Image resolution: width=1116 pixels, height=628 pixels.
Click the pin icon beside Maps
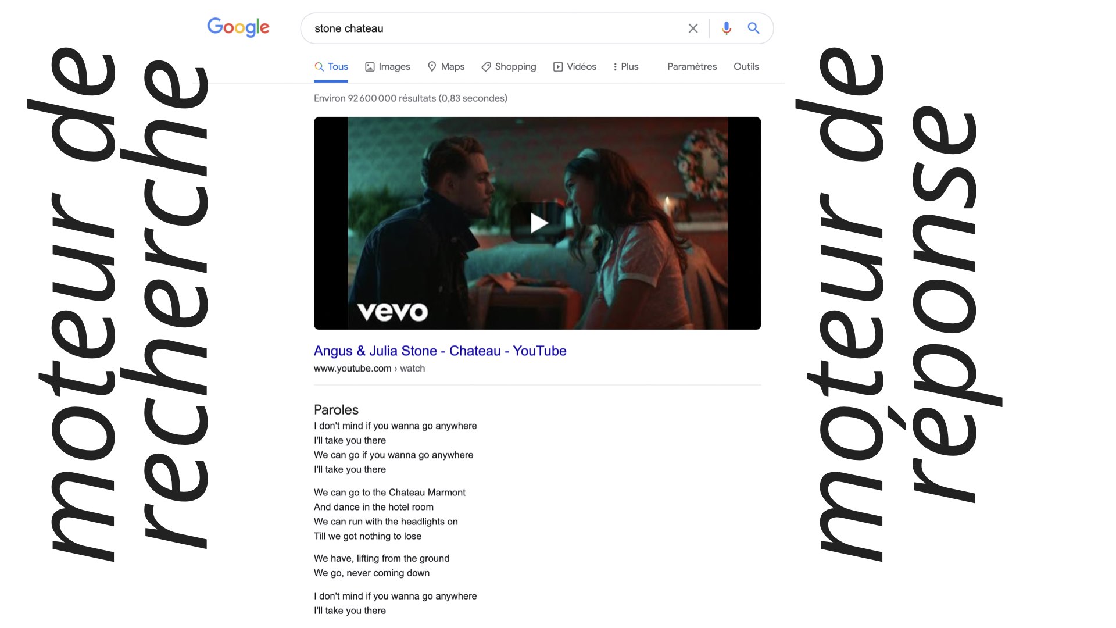click(432, 66)
